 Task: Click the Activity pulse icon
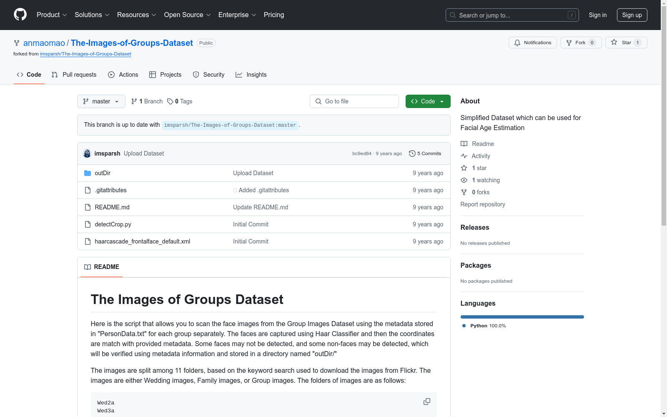[464, 156]
